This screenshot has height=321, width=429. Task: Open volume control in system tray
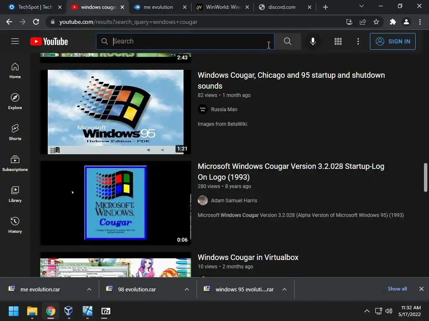(388, 311)
